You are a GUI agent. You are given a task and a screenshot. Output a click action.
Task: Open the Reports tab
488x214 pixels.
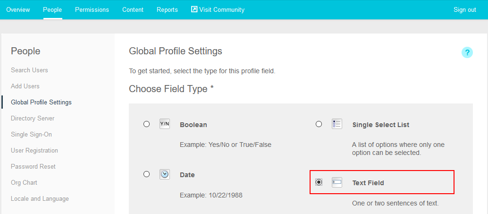point(167,9)
